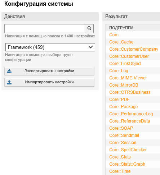Open Core::SpellChecker subgroup
Image resolution: width=160 pixels, height=175 pixels.
[x=128, y=150]
